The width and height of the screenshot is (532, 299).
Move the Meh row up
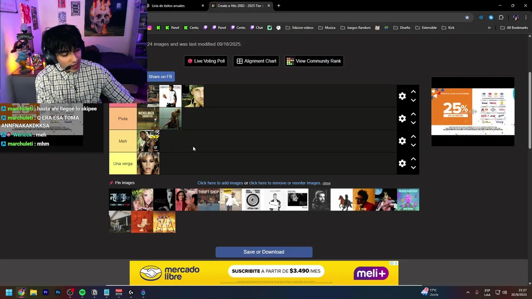413,137
